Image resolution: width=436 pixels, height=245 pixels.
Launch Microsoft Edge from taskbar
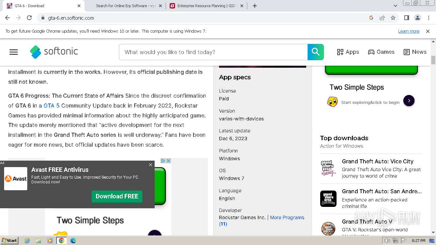pyautogui.click(x=73, y=241)
